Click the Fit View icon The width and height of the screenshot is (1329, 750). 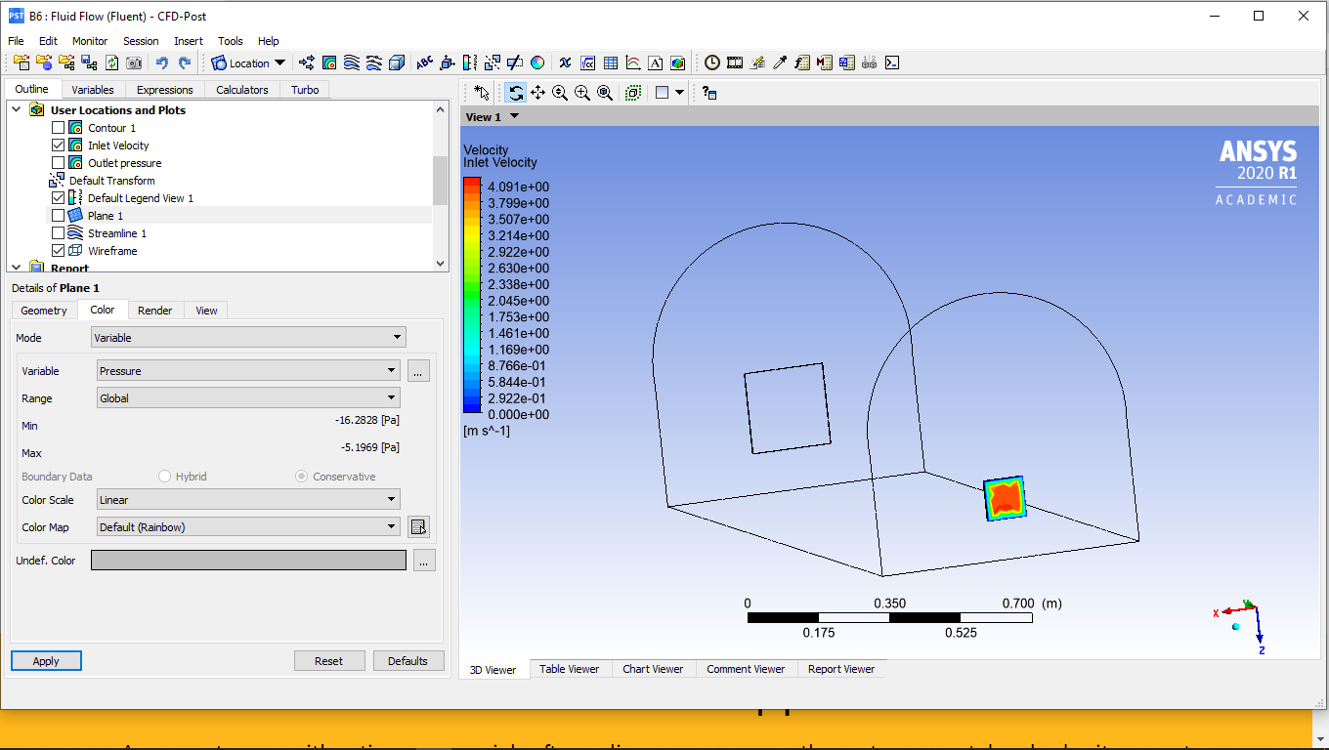605,93
